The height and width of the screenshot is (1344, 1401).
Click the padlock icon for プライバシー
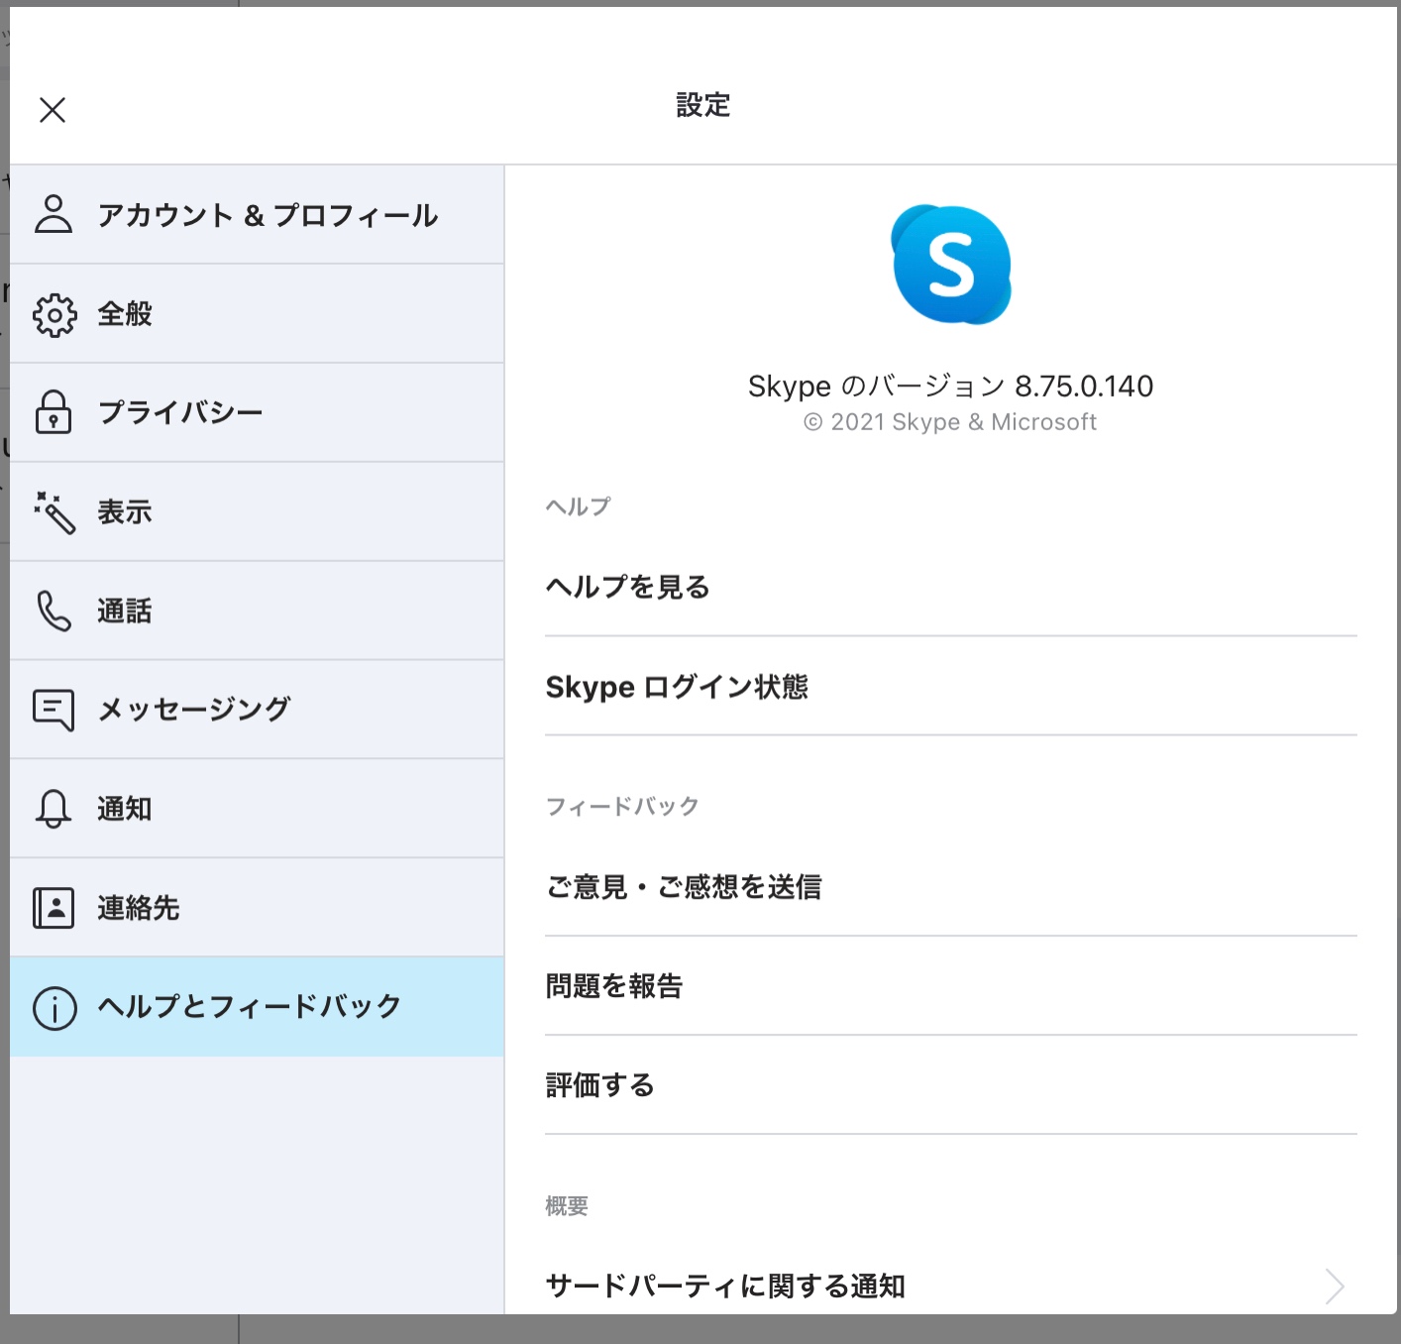click(54, 412)
